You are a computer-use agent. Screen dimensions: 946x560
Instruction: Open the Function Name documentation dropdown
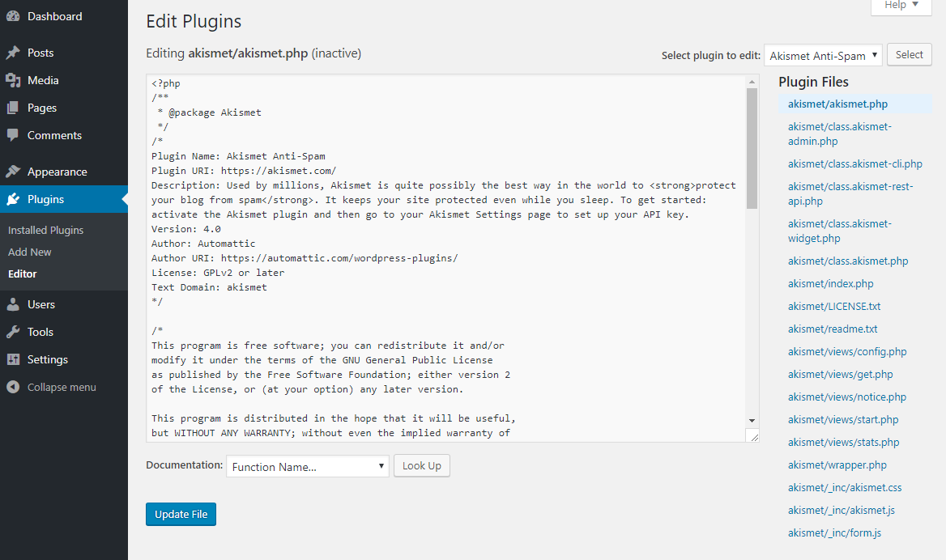[x=308, y=467]
